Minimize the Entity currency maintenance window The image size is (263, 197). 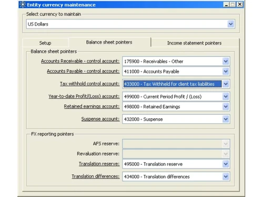coord(226,4)
